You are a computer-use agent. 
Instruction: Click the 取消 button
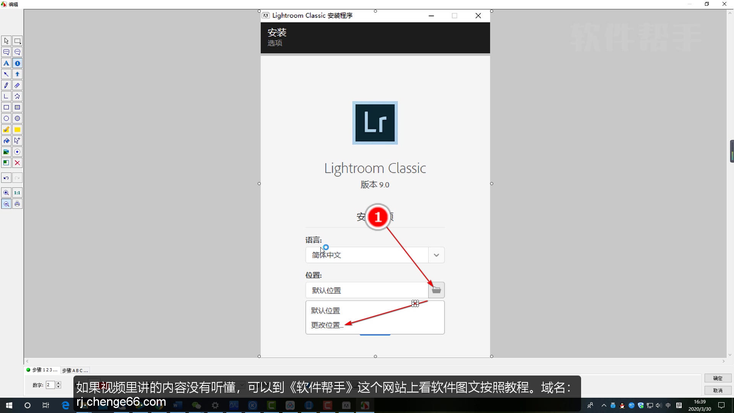718,390
